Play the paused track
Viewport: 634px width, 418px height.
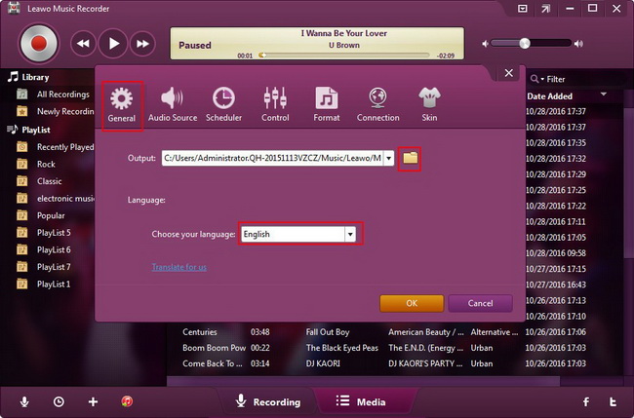pyautogui.click(x=113, y=44)
